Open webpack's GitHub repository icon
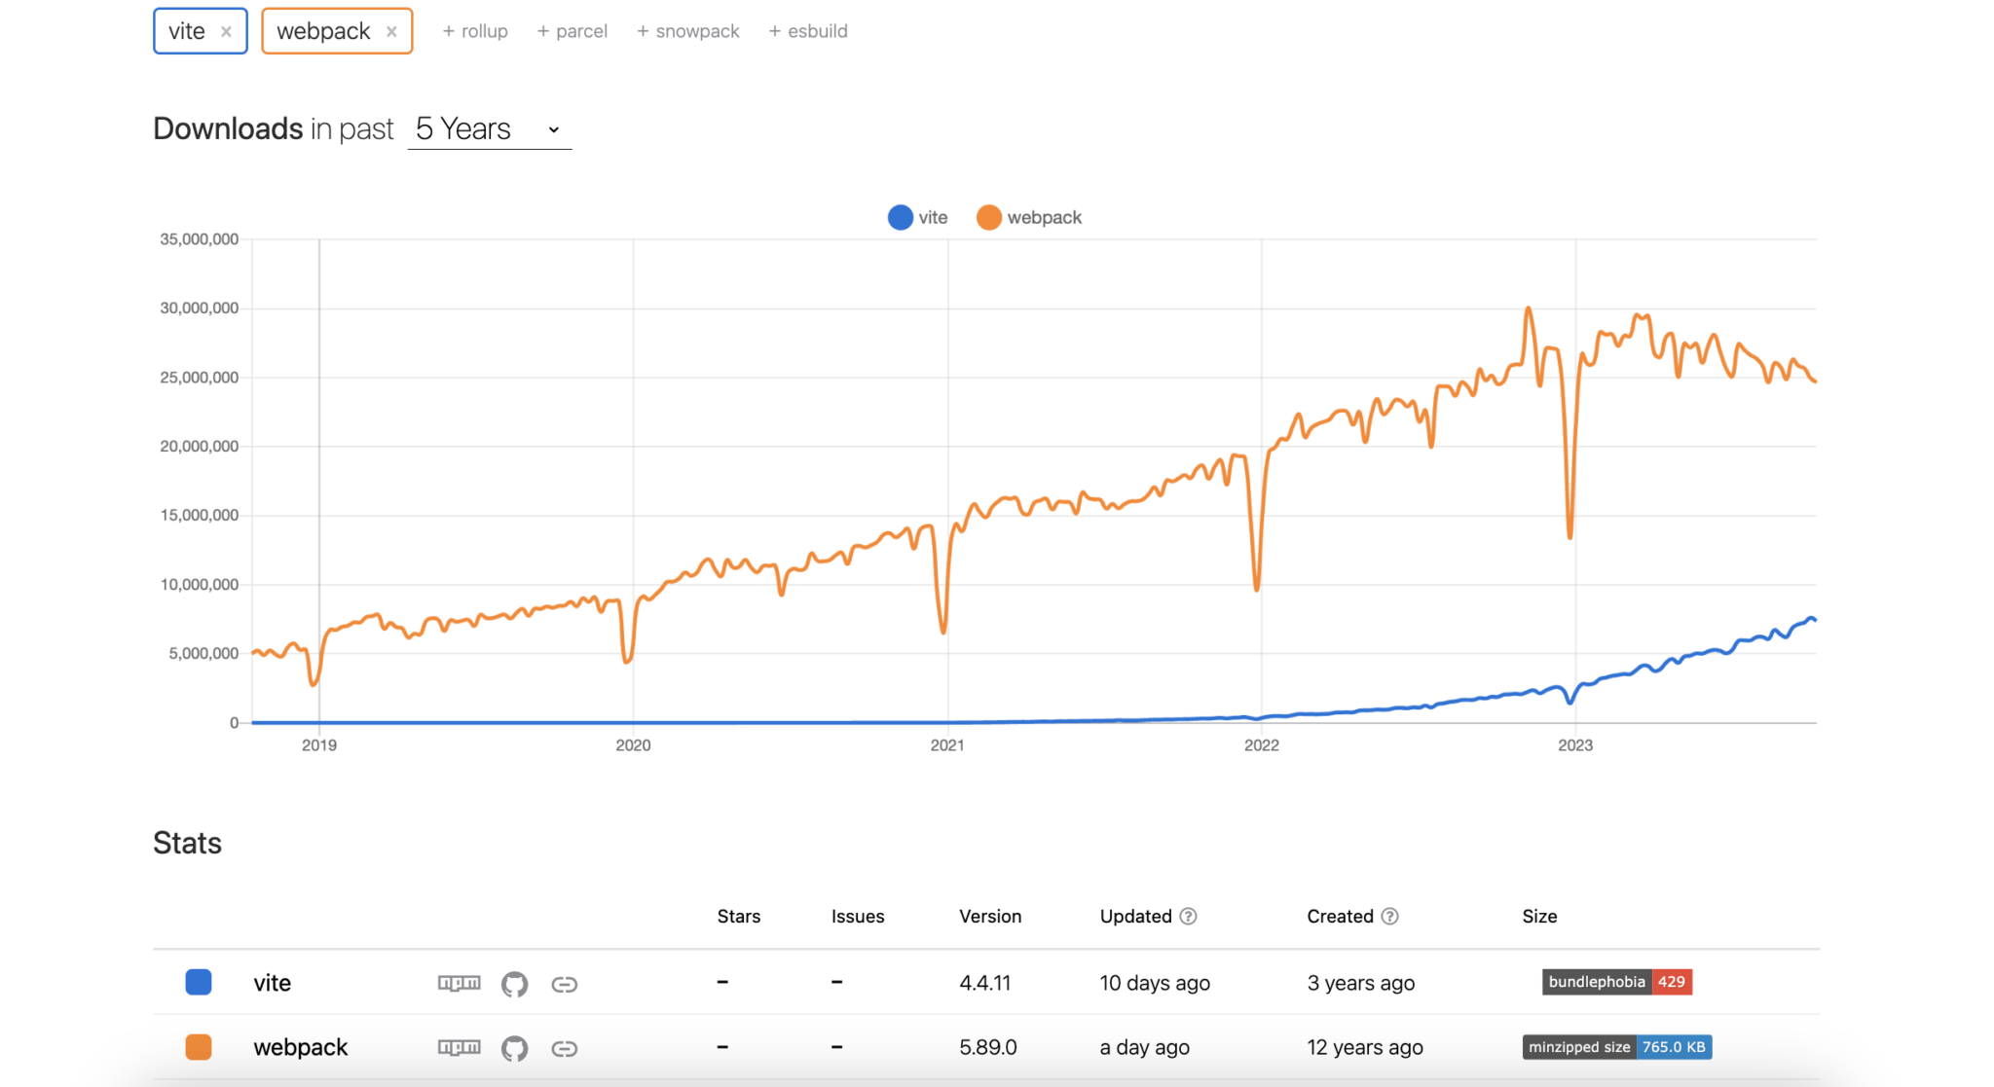This screenshot has width=1994, height=1087. (x=514, y=1048)
